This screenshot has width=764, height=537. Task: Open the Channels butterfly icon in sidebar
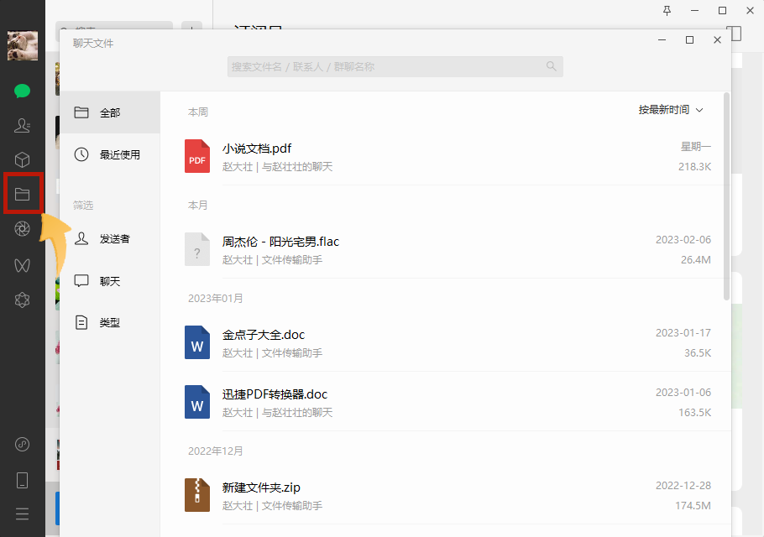click(x=22, y=265)
